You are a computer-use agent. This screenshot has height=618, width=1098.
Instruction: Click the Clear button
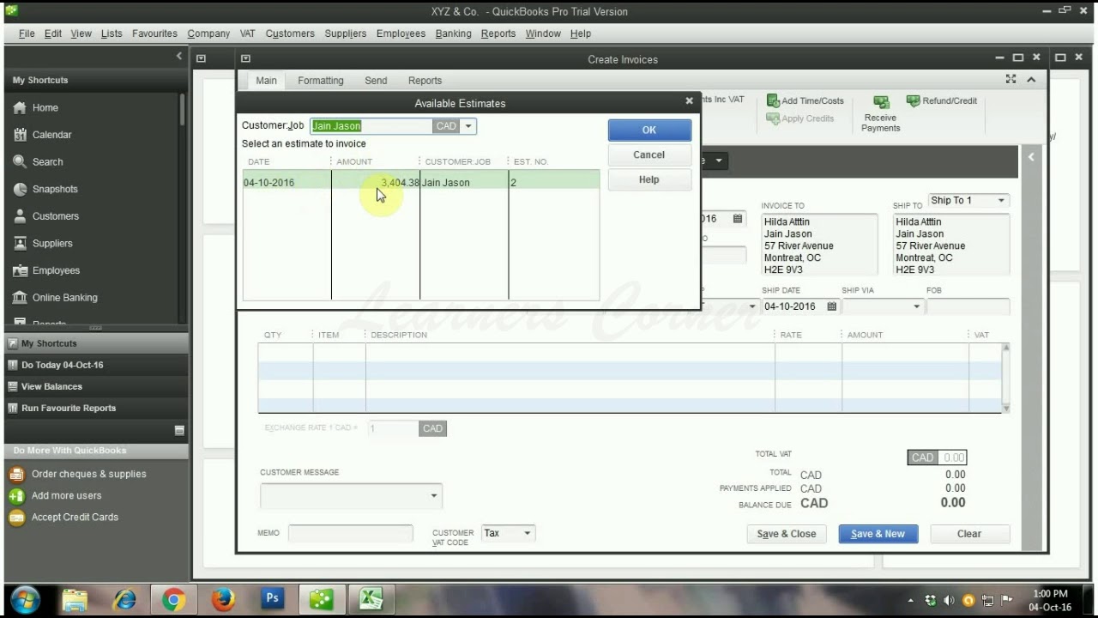[969, 534]
